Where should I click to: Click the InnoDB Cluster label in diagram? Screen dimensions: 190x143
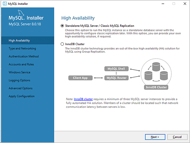click(156, 87)
